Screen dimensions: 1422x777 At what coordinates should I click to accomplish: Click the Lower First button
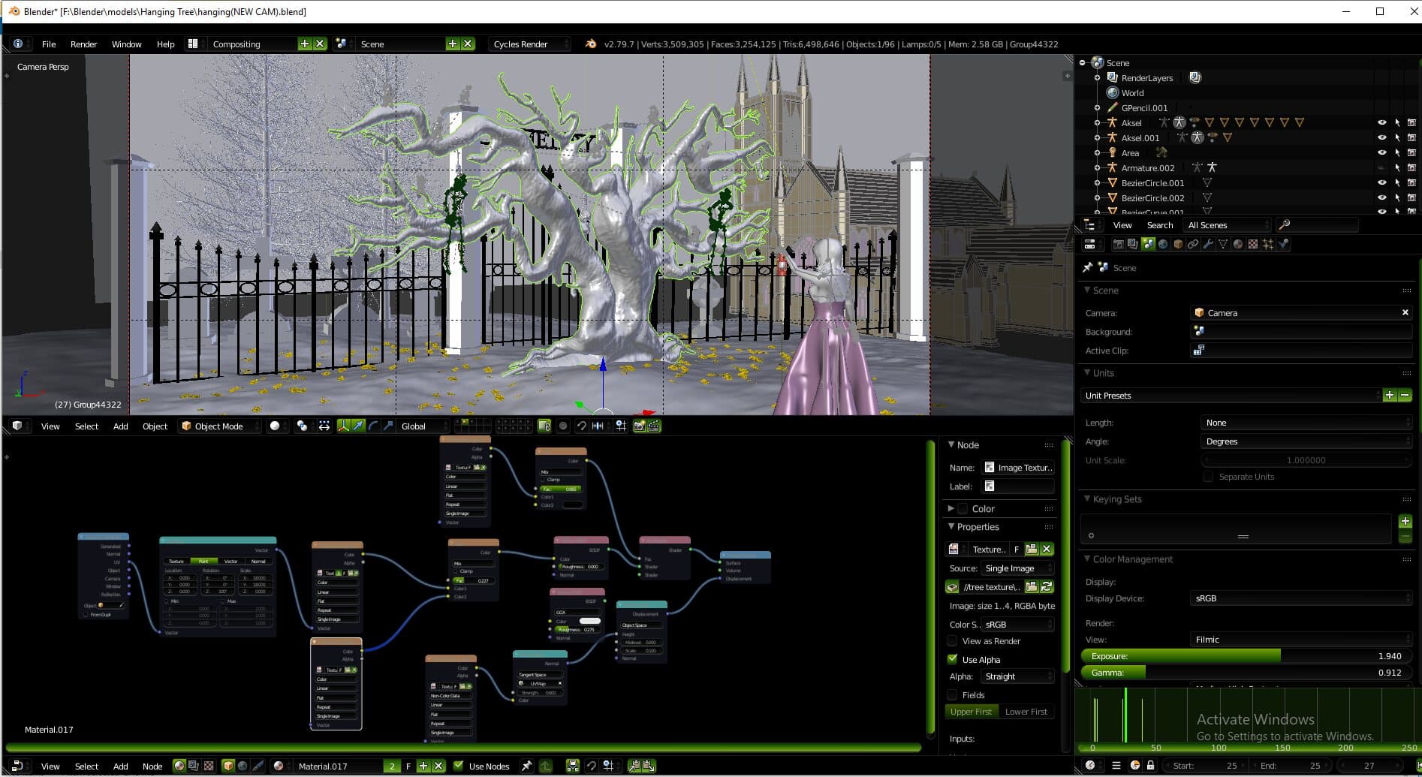(1026, 712)
